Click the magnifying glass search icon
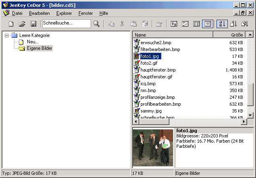 click(x=96, y=24)
